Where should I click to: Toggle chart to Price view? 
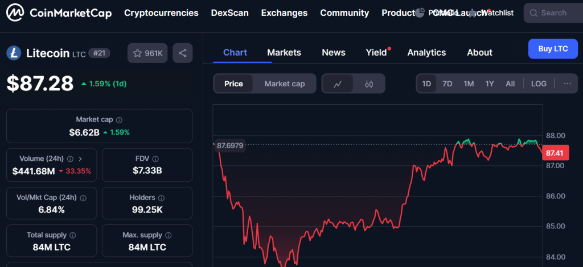(x=233, y=84)
